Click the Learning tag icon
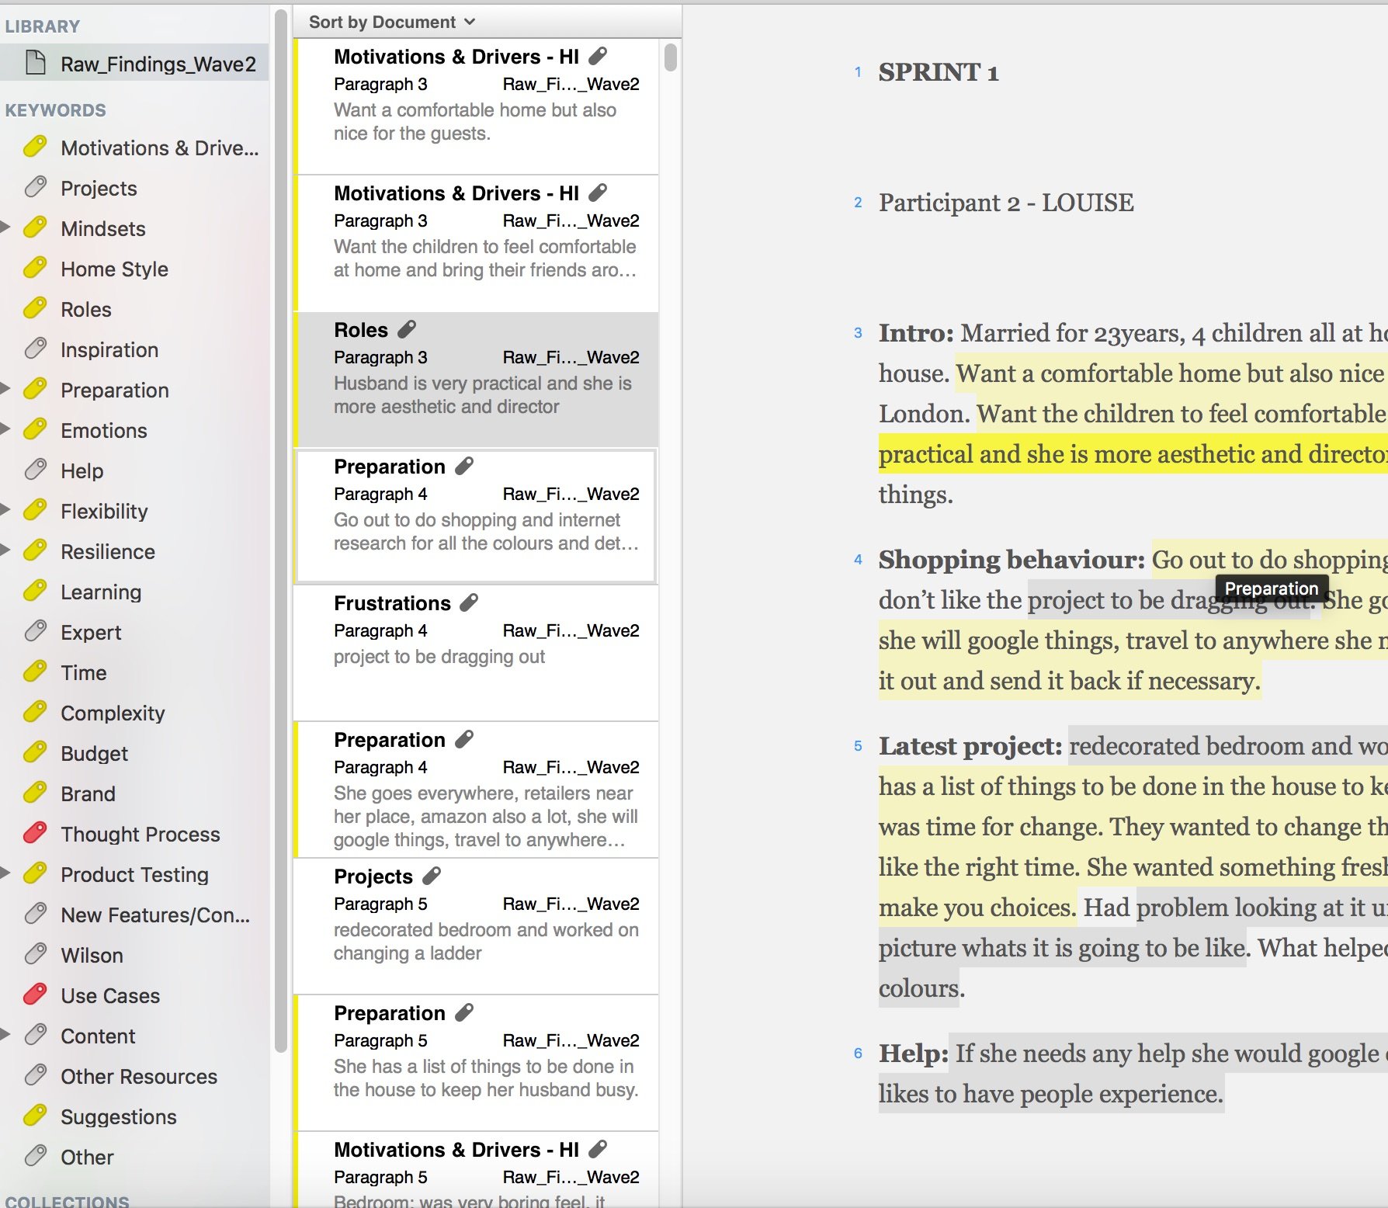Screen dimensions: 1388x1208 click(35, 591)
